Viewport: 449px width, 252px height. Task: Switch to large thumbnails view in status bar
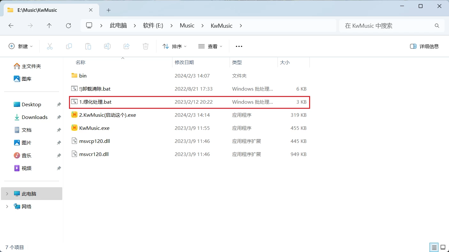(443, 247)
